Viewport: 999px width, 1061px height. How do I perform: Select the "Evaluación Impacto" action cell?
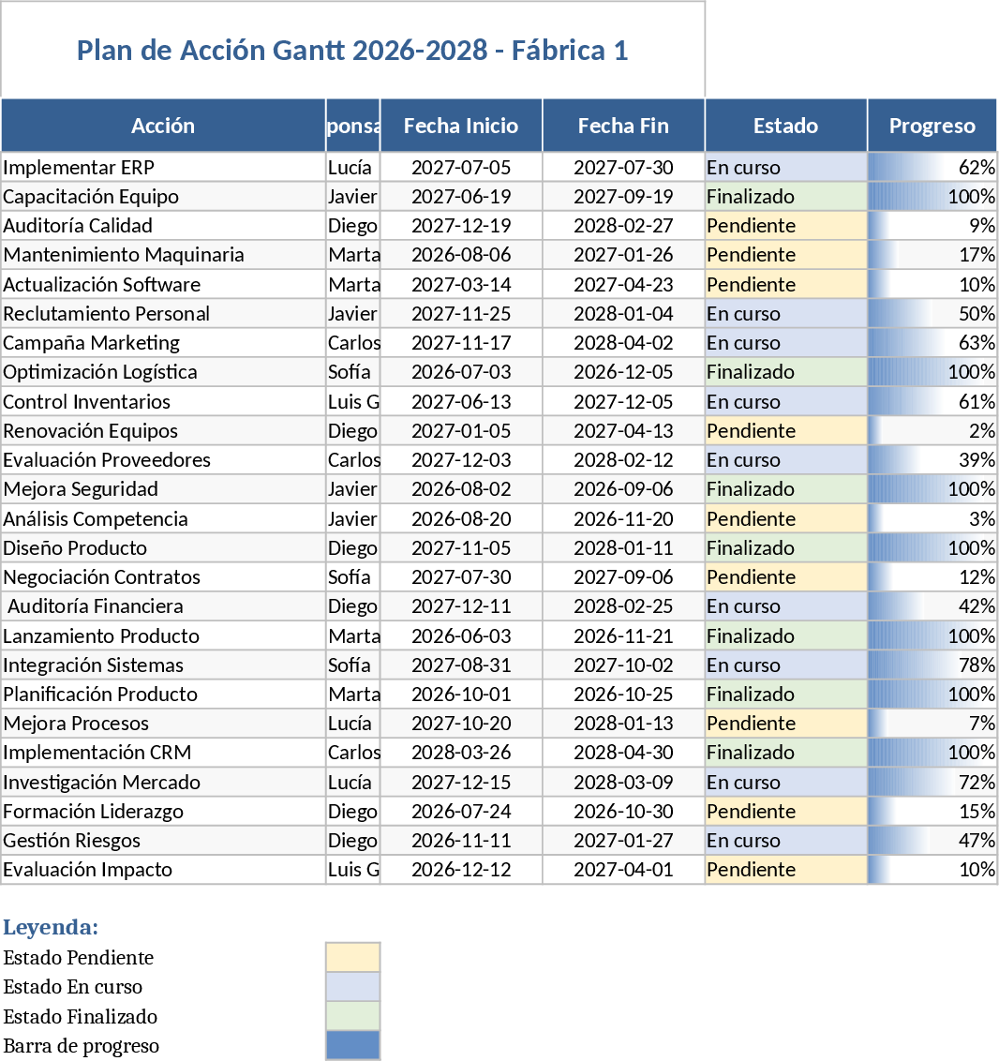163,869
